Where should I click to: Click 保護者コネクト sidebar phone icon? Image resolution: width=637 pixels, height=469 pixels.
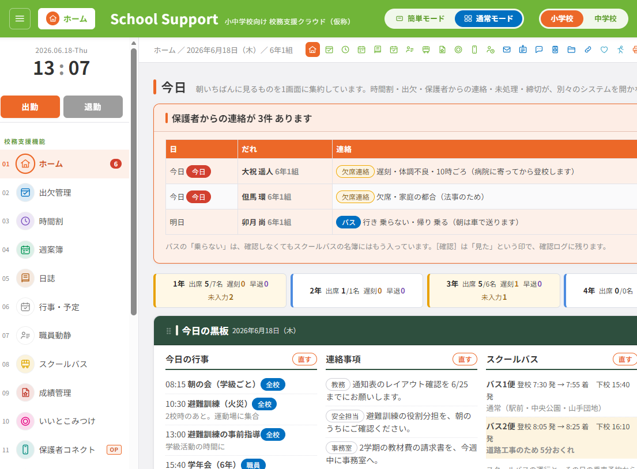[x=25, y=449]
